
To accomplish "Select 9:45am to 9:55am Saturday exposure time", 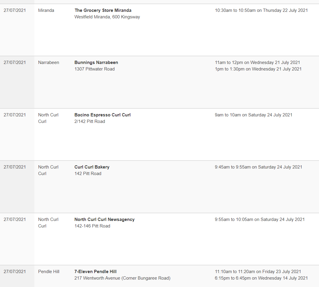I will click(x=259, y=167).
